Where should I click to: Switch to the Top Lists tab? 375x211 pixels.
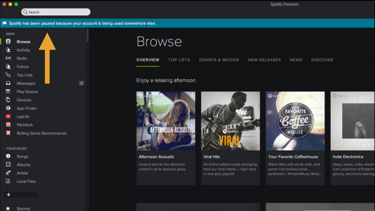click(179, 60)
